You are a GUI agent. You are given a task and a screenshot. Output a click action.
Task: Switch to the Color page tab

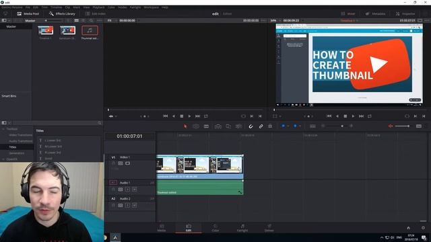(x=215, y=228)
